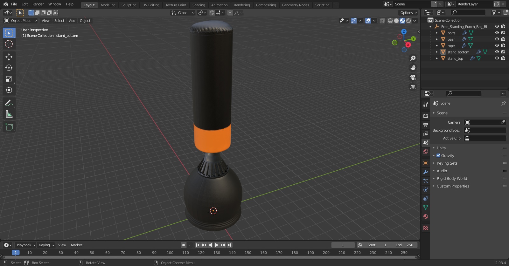Expand the stand_top tree item

pyautogui.click(x=437, y=58)
